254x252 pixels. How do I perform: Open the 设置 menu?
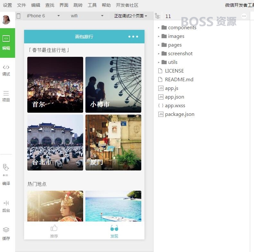(x=7, y=5)
